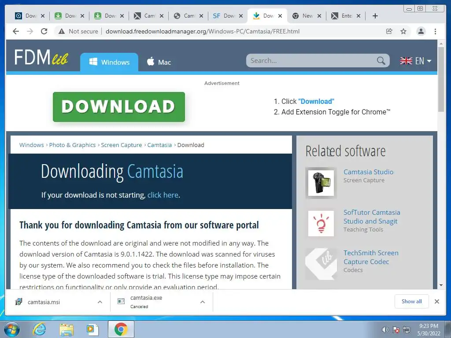Click the page vertical scrollbar thumb
Screen dimensions: 451x338
pyautogui.click(x=441, y=79)
